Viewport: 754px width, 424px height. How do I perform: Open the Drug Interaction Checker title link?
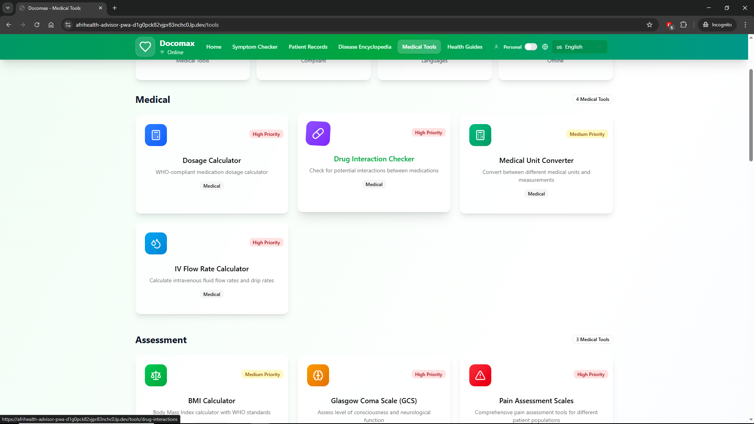[x=374, y=159]
